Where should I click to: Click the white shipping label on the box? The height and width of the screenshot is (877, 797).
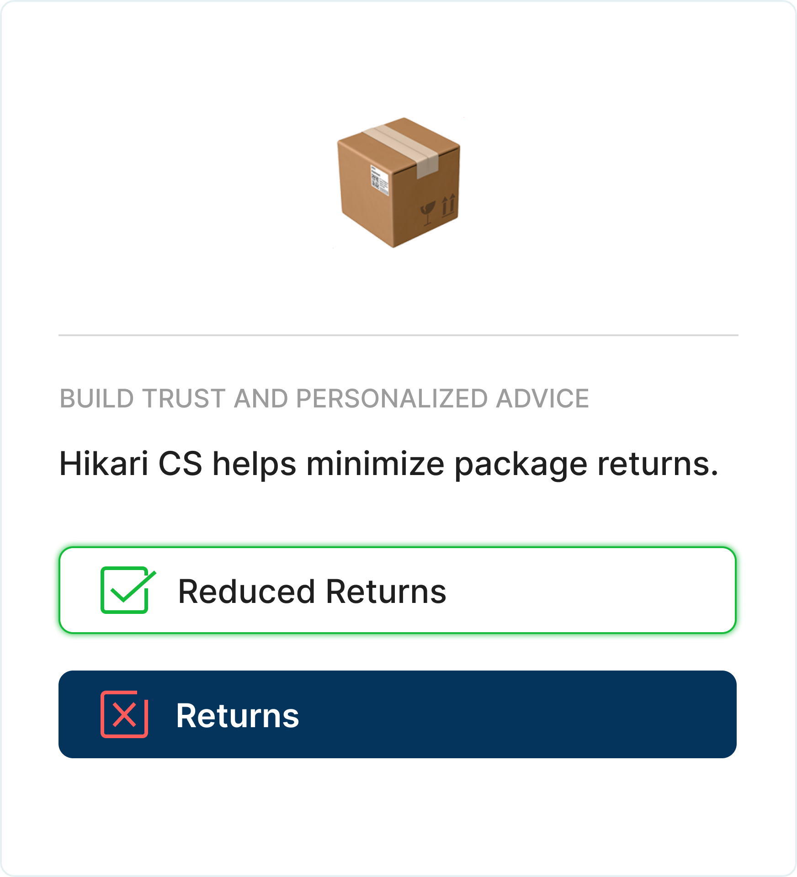coord(379,181)
